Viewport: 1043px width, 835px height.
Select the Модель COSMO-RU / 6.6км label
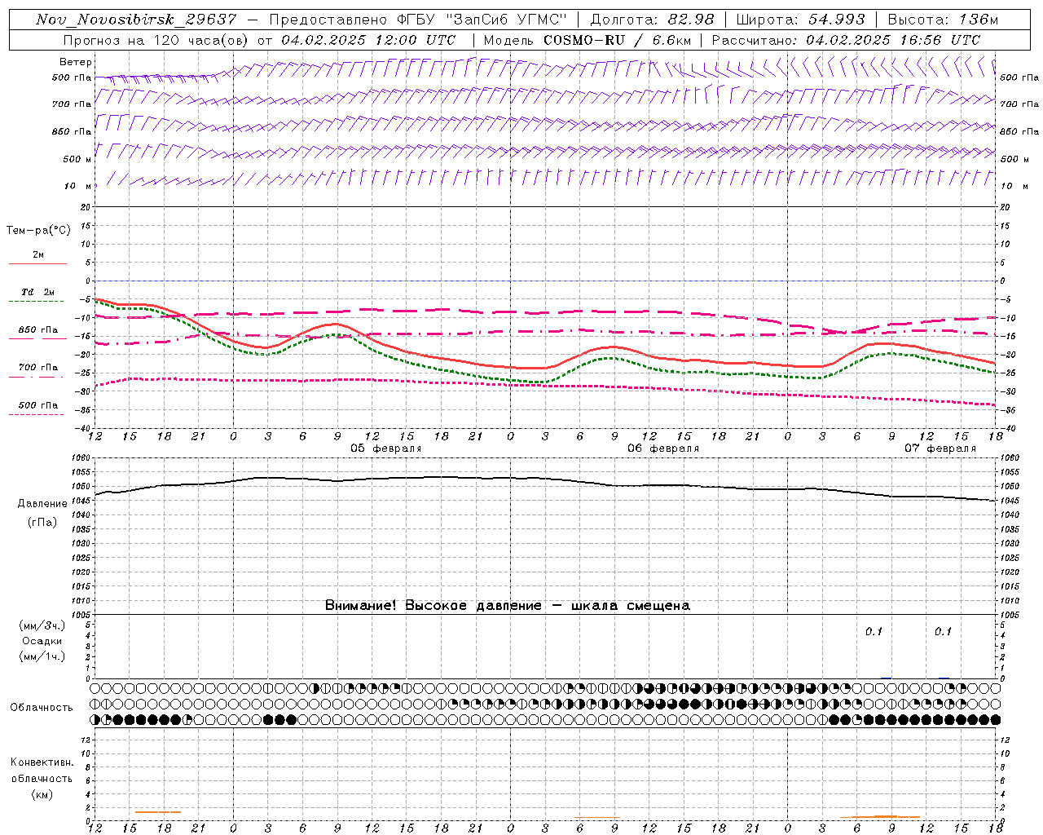pos(588,40)
